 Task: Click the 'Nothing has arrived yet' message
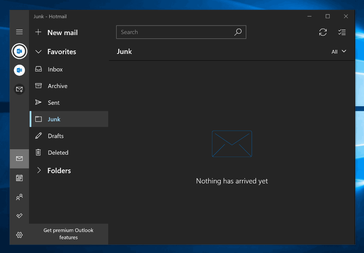coord(232,181)
